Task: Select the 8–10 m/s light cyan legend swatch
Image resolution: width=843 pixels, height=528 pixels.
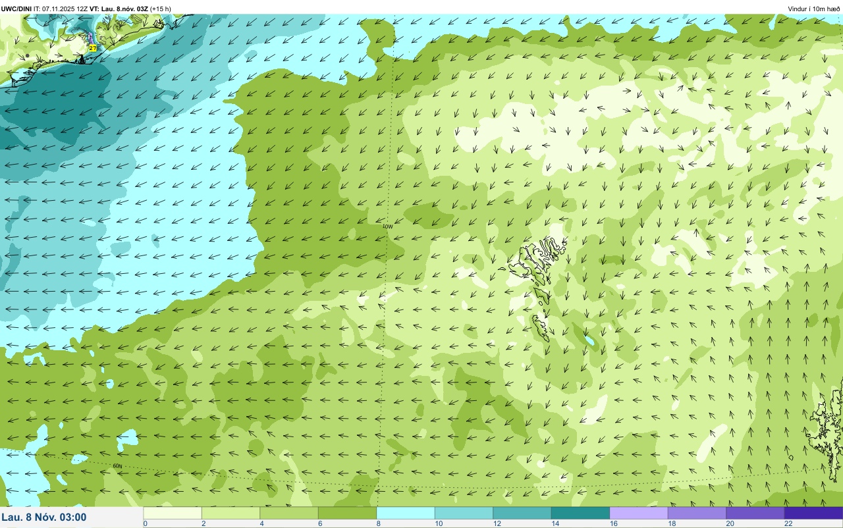Action: (406, 513)
